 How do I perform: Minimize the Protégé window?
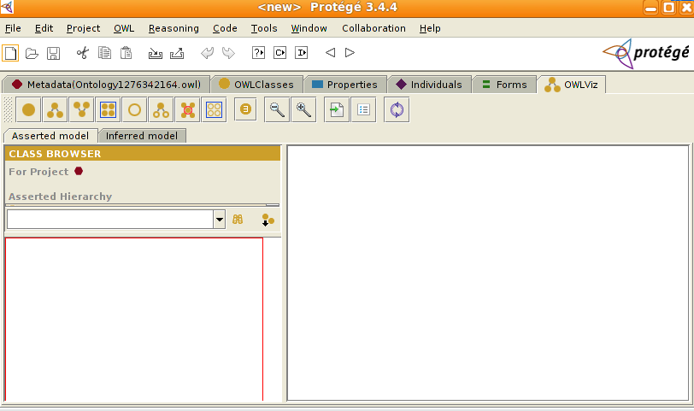[650, 8]
